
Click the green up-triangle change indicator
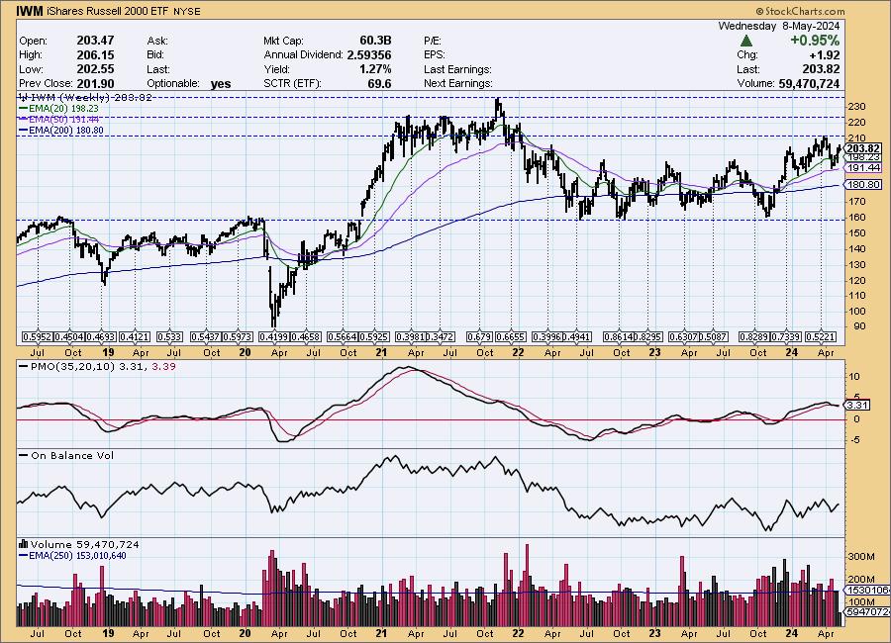(x=746, y=41)
